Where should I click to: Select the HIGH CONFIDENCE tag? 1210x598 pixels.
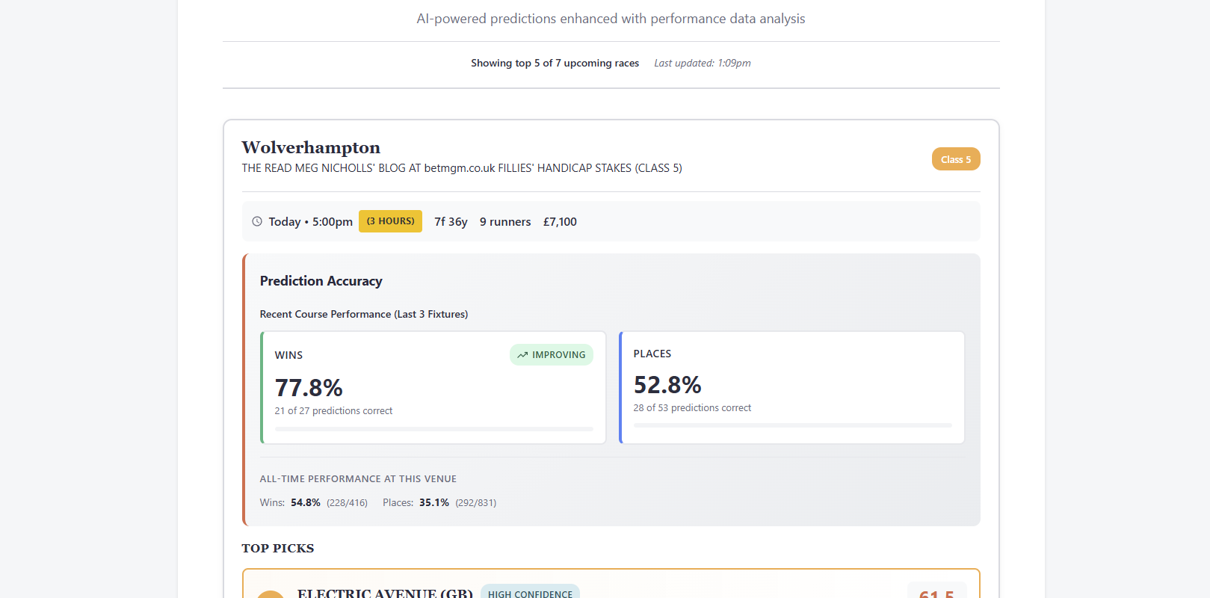[530, 593]
